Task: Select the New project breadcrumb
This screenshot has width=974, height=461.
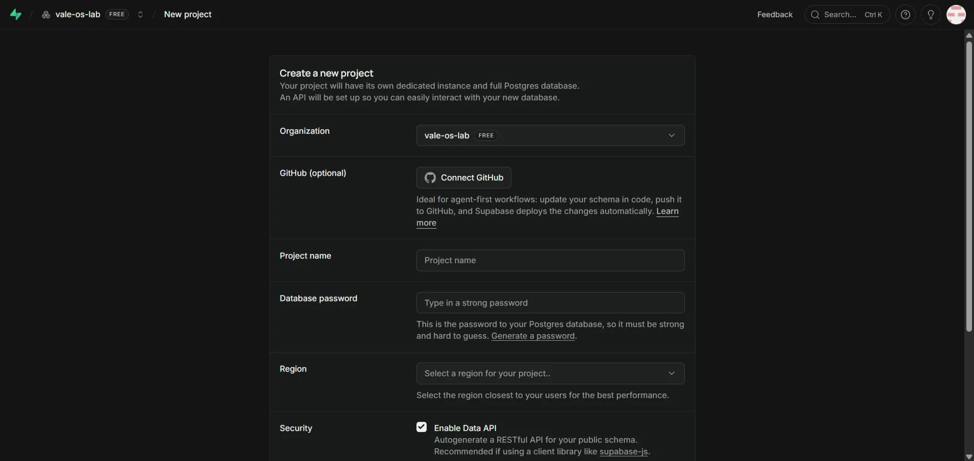Action: coord(188,15)
